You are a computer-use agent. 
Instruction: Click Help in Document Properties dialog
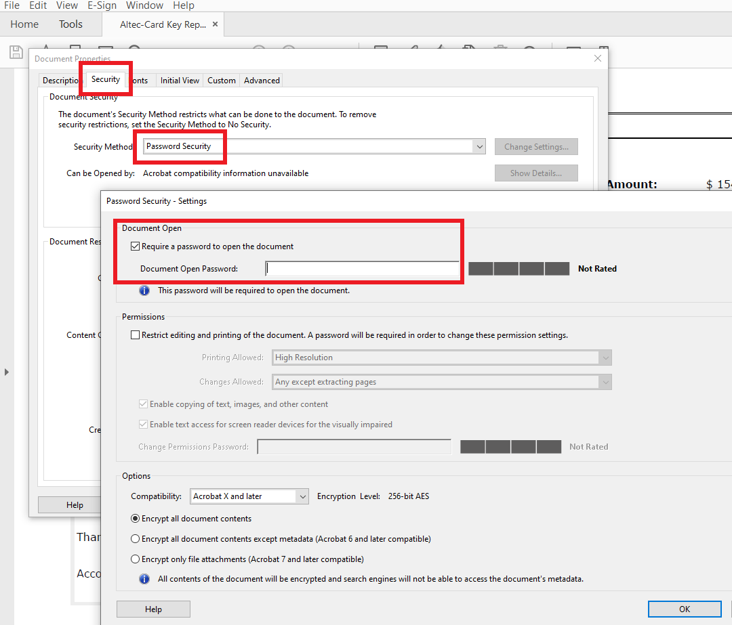click(70, 505)
